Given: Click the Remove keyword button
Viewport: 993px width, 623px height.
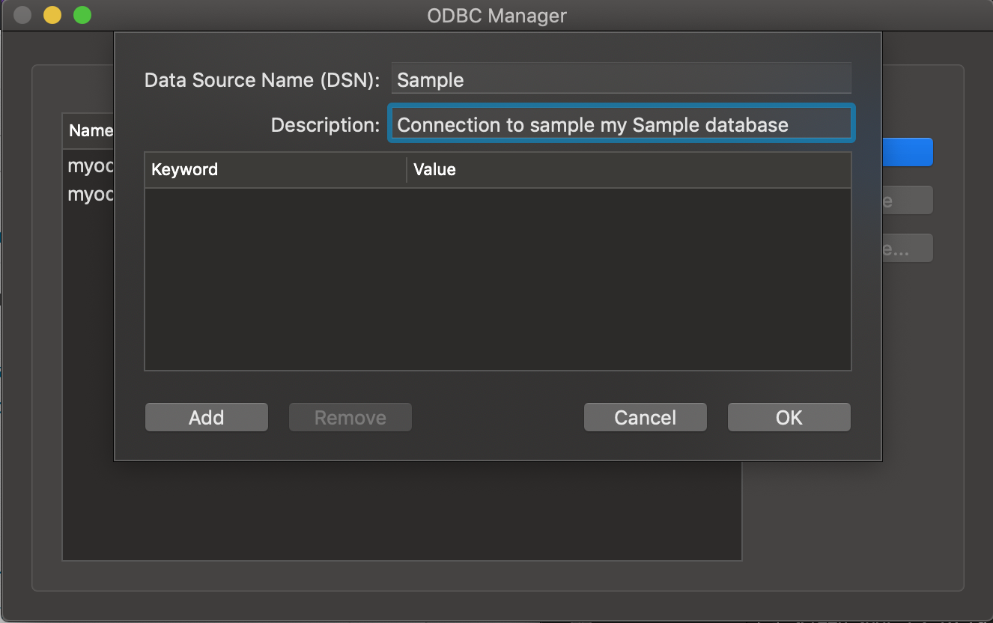Looking at the screenshot, I should 350,417.
